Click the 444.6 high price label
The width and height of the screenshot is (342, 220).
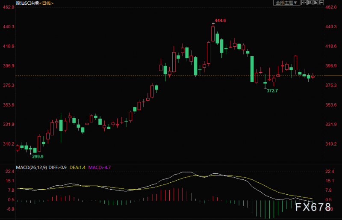point(220,21)
